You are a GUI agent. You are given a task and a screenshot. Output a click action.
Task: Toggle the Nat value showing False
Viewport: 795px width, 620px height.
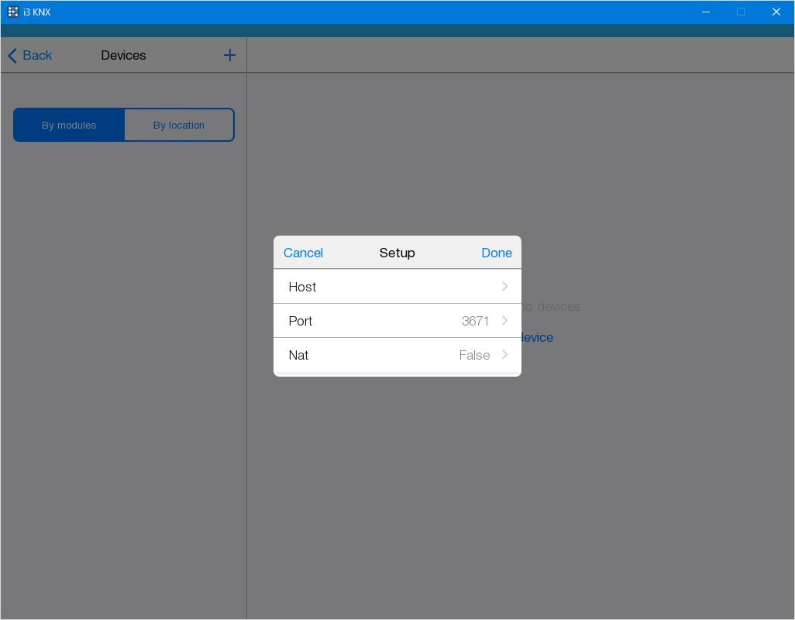(474, 355)
